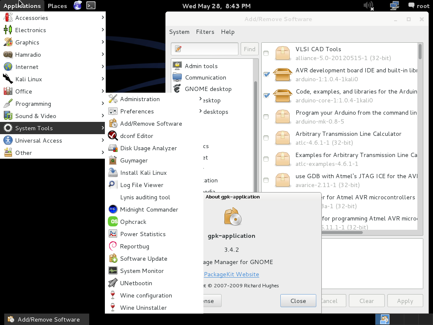
Task: Expand the Programming submenu
Action: click(x=53, y=104)
